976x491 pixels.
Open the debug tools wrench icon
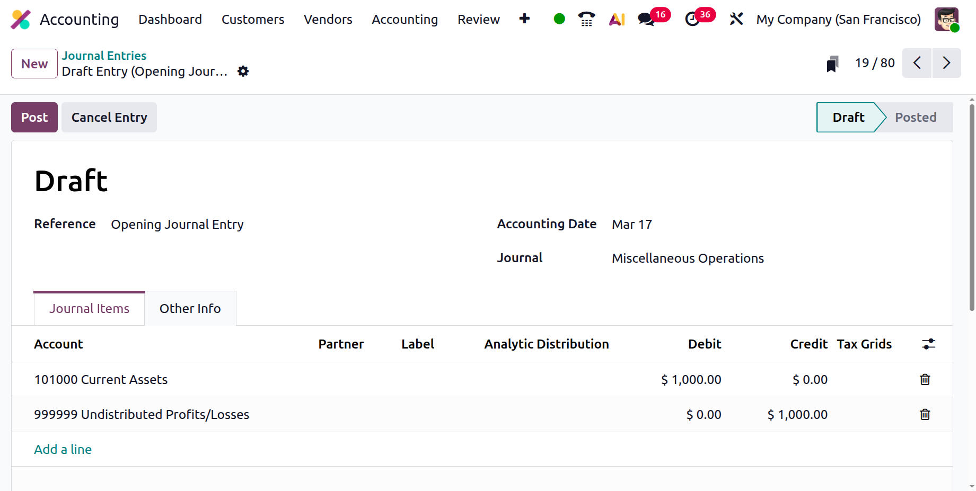point(736,19)
